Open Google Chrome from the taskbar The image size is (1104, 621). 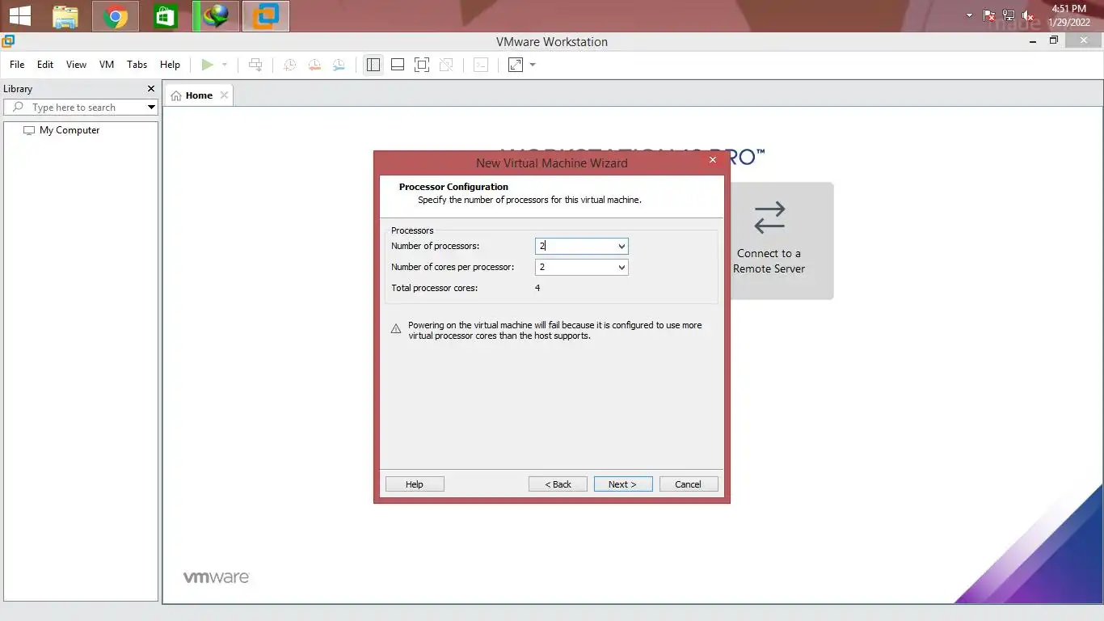tap(116, 16)
